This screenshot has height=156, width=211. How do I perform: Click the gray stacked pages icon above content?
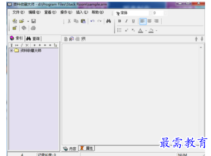[77, 39]
